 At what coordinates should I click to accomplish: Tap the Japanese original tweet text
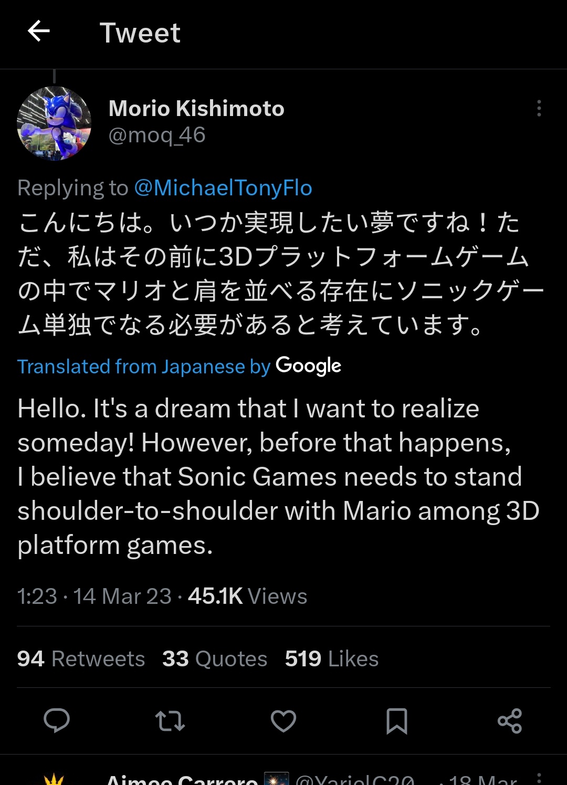273,273
